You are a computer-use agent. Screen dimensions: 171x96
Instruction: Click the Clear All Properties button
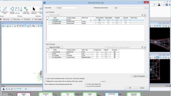coord(139,76)
